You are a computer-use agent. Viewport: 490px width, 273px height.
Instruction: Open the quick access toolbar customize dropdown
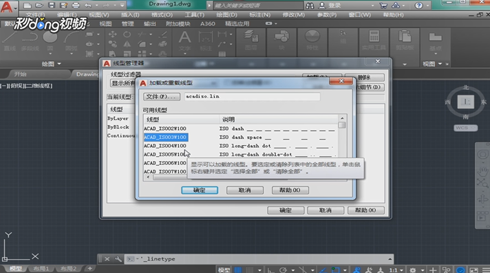122,6
